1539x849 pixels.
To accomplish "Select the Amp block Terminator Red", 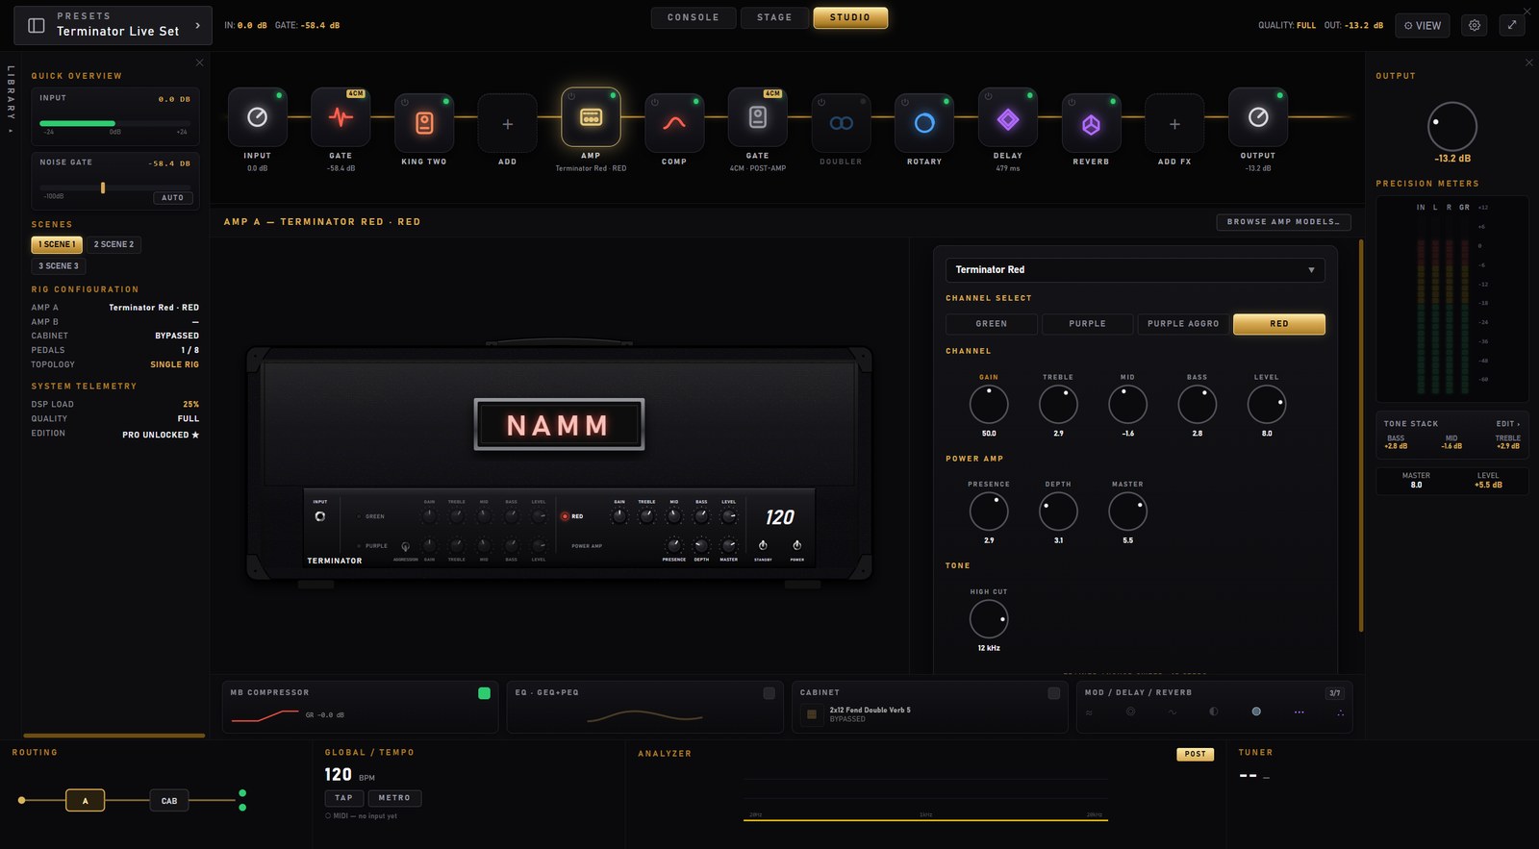I will click(591, 117).
